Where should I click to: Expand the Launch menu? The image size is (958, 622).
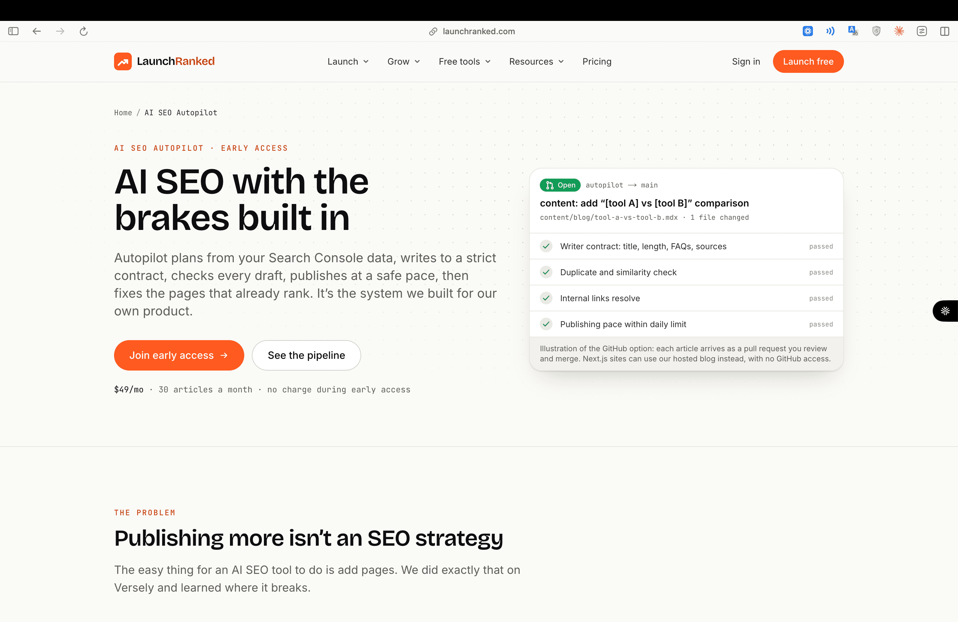click(348, 61)
